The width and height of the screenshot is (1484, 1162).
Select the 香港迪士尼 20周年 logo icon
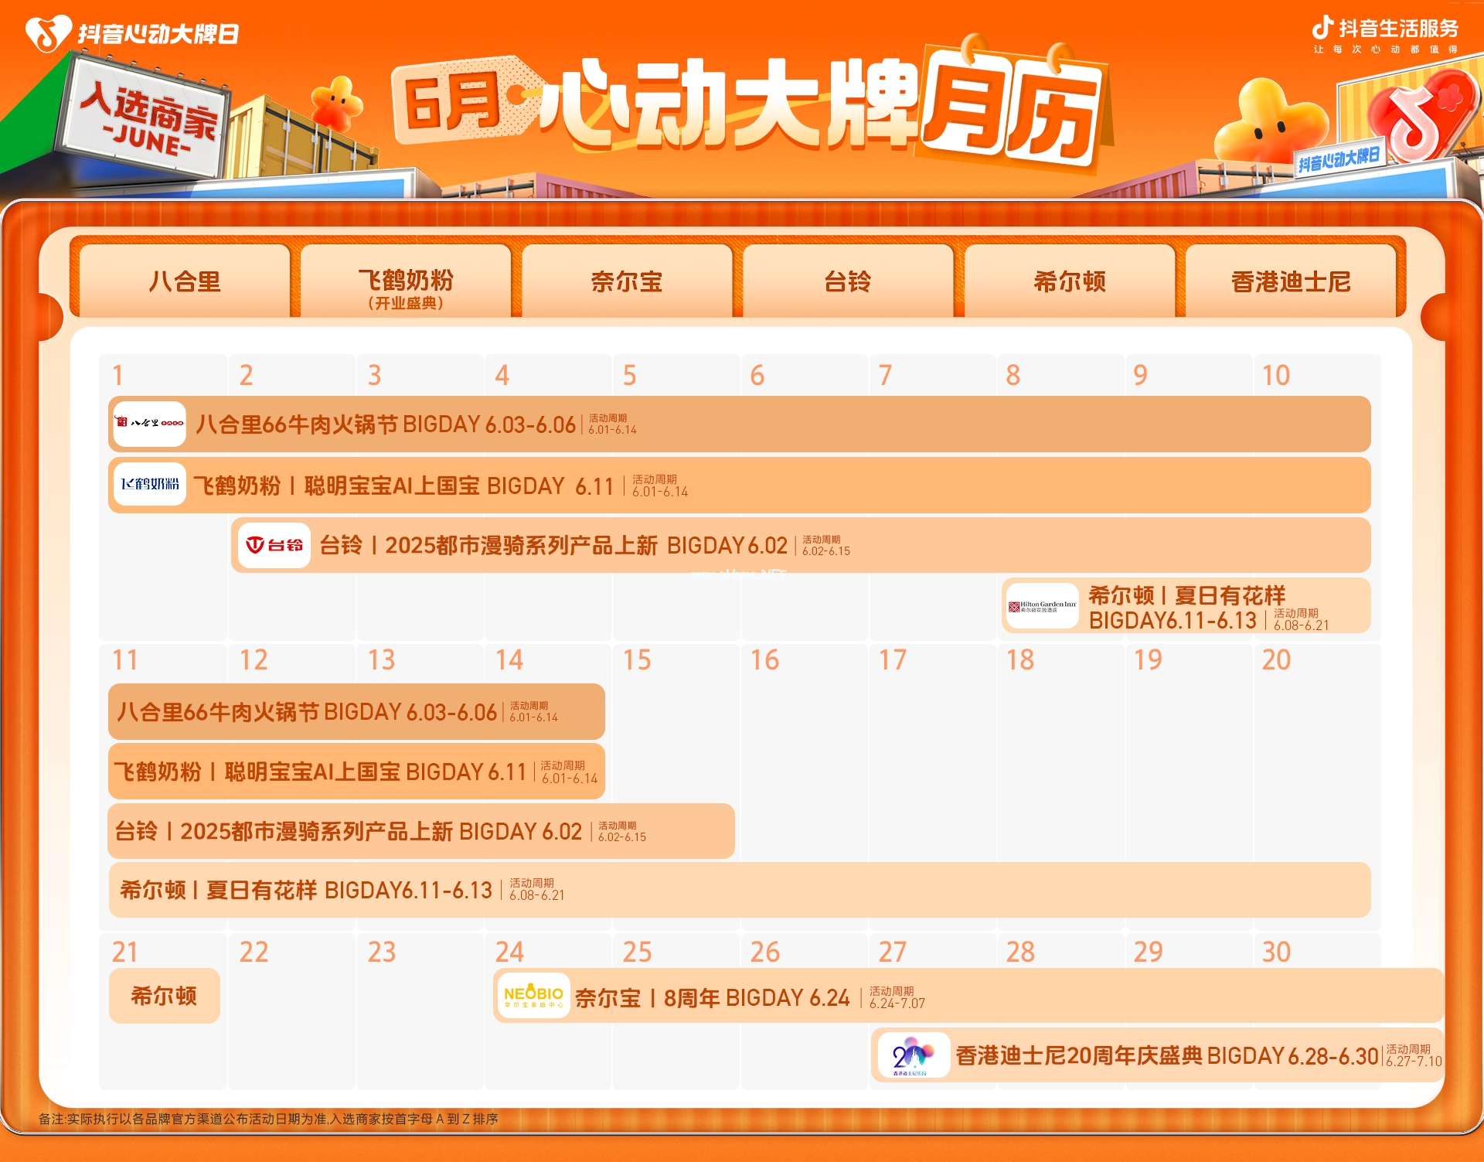pos(914,1055)
